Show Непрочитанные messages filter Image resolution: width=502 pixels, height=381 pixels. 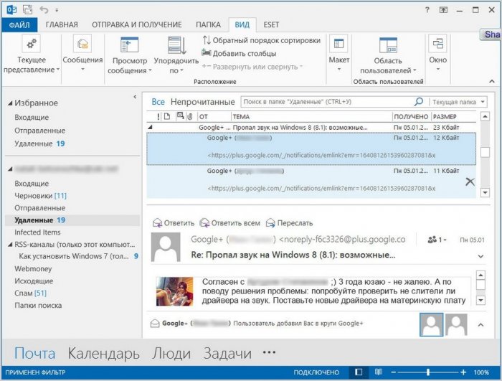tap(203, 102)
